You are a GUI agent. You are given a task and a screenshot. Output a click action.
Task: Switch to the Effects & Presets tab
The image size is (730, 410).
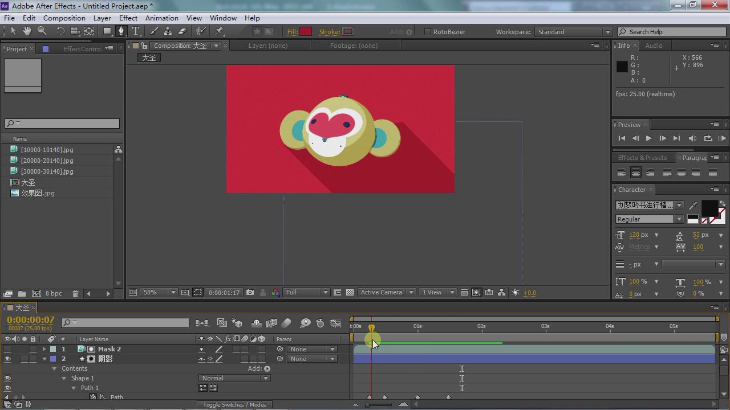[642, 158]
